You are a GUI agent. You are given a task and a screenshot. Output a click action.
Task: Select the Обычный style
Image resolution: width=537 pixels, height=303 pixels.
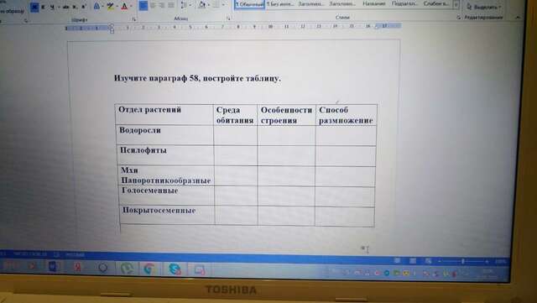250,4
